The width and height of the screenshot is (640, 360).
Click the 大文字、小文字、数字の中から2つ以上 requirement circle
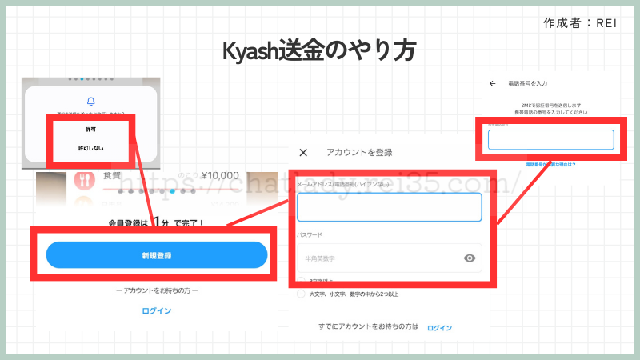301,294
